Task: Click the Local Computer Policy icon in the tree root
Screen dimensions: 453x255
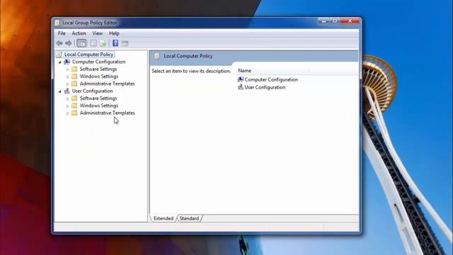Action: (59, 55)
